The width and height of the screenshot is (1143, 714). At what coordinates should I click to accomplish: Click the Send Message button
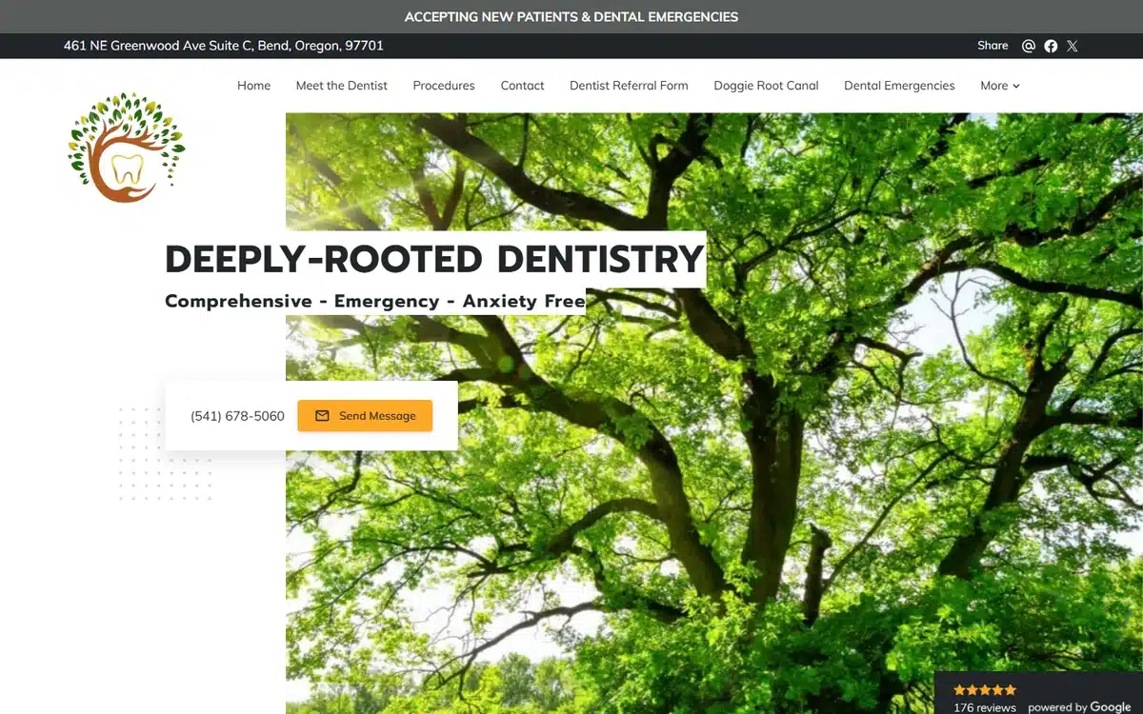pyautogui.click(x=365, y=416)
